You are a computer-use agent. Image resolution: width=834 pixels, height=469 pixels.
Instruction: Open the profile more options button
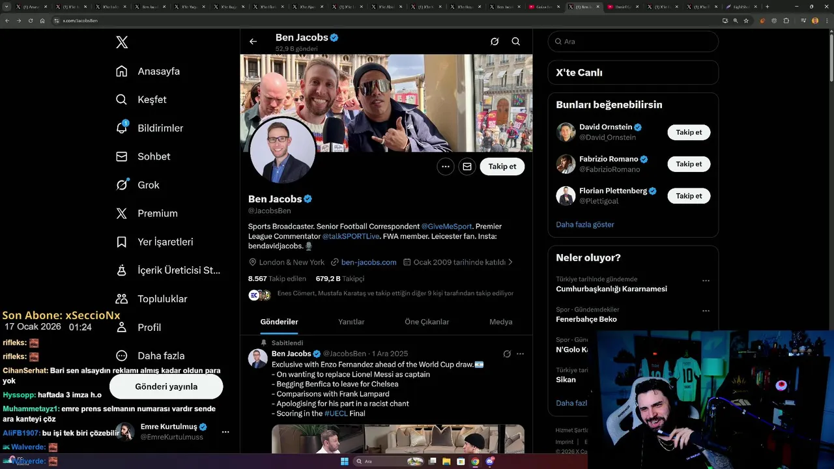(446, 167)
